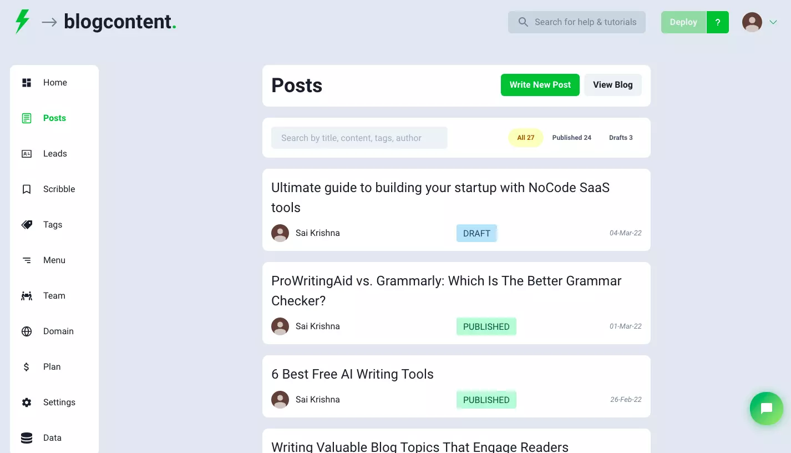This screenshot has width=791, height=453.
Task: Open View Blog
Action: [x=612, y=84]
